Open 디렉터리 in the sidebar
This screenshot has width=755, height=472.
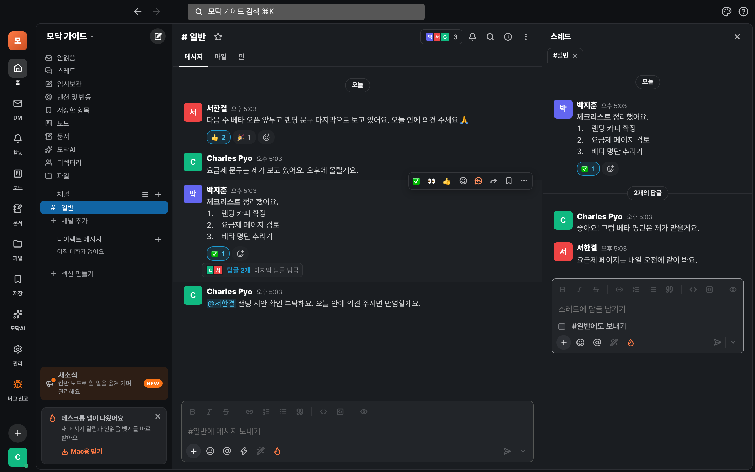point(104,163)
